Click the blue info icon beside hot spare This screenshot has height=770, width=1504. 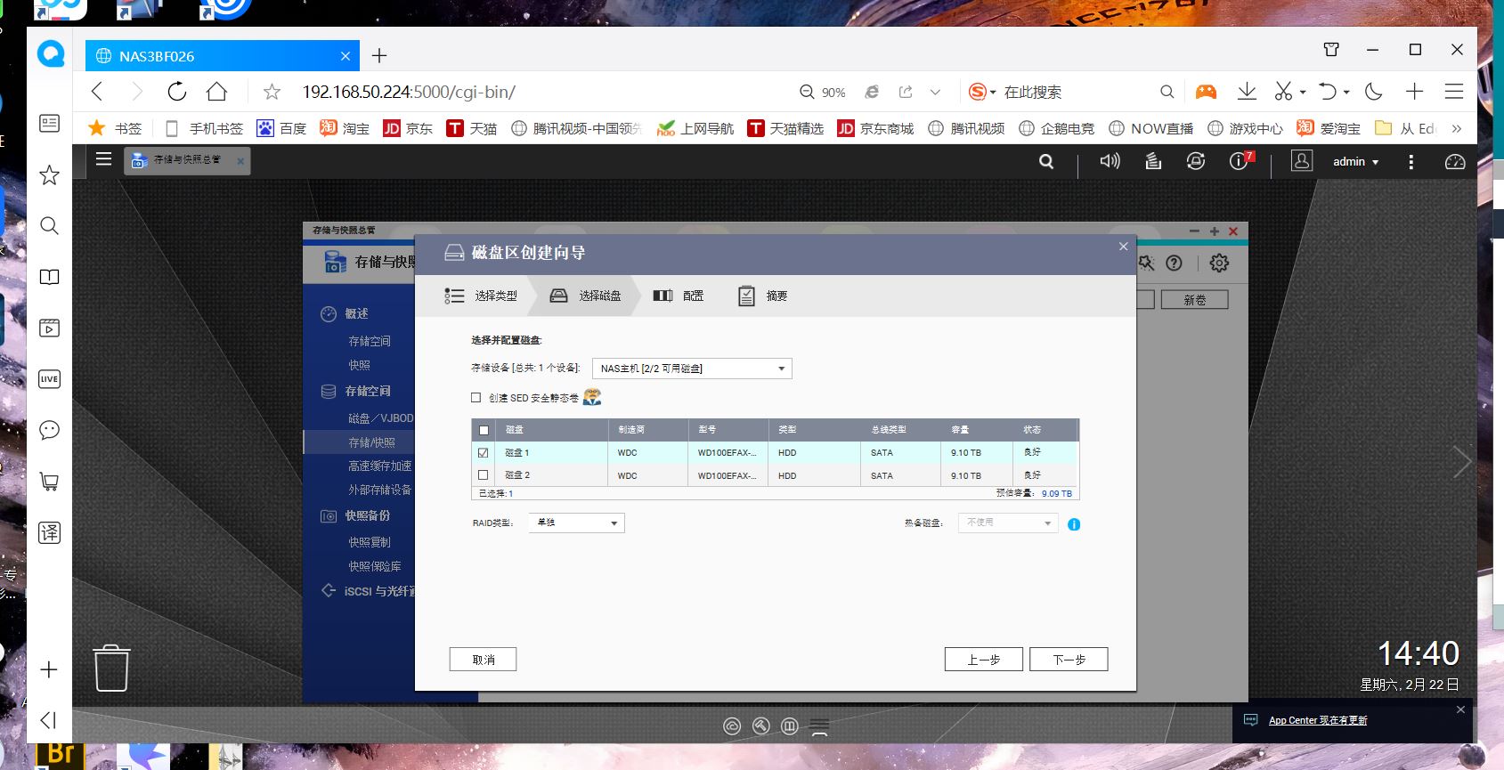pyautogui.click(x=1074, y=524)
